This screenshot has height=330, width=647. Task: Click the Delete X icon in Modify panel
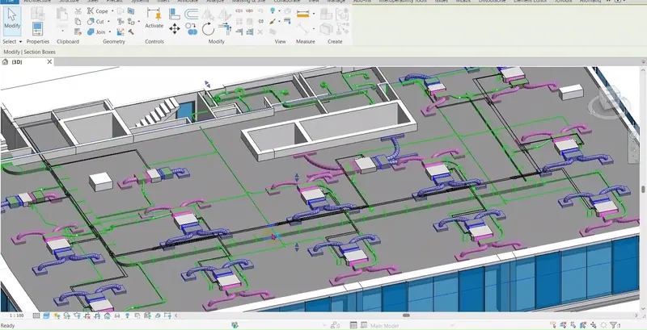coord(260,31)
